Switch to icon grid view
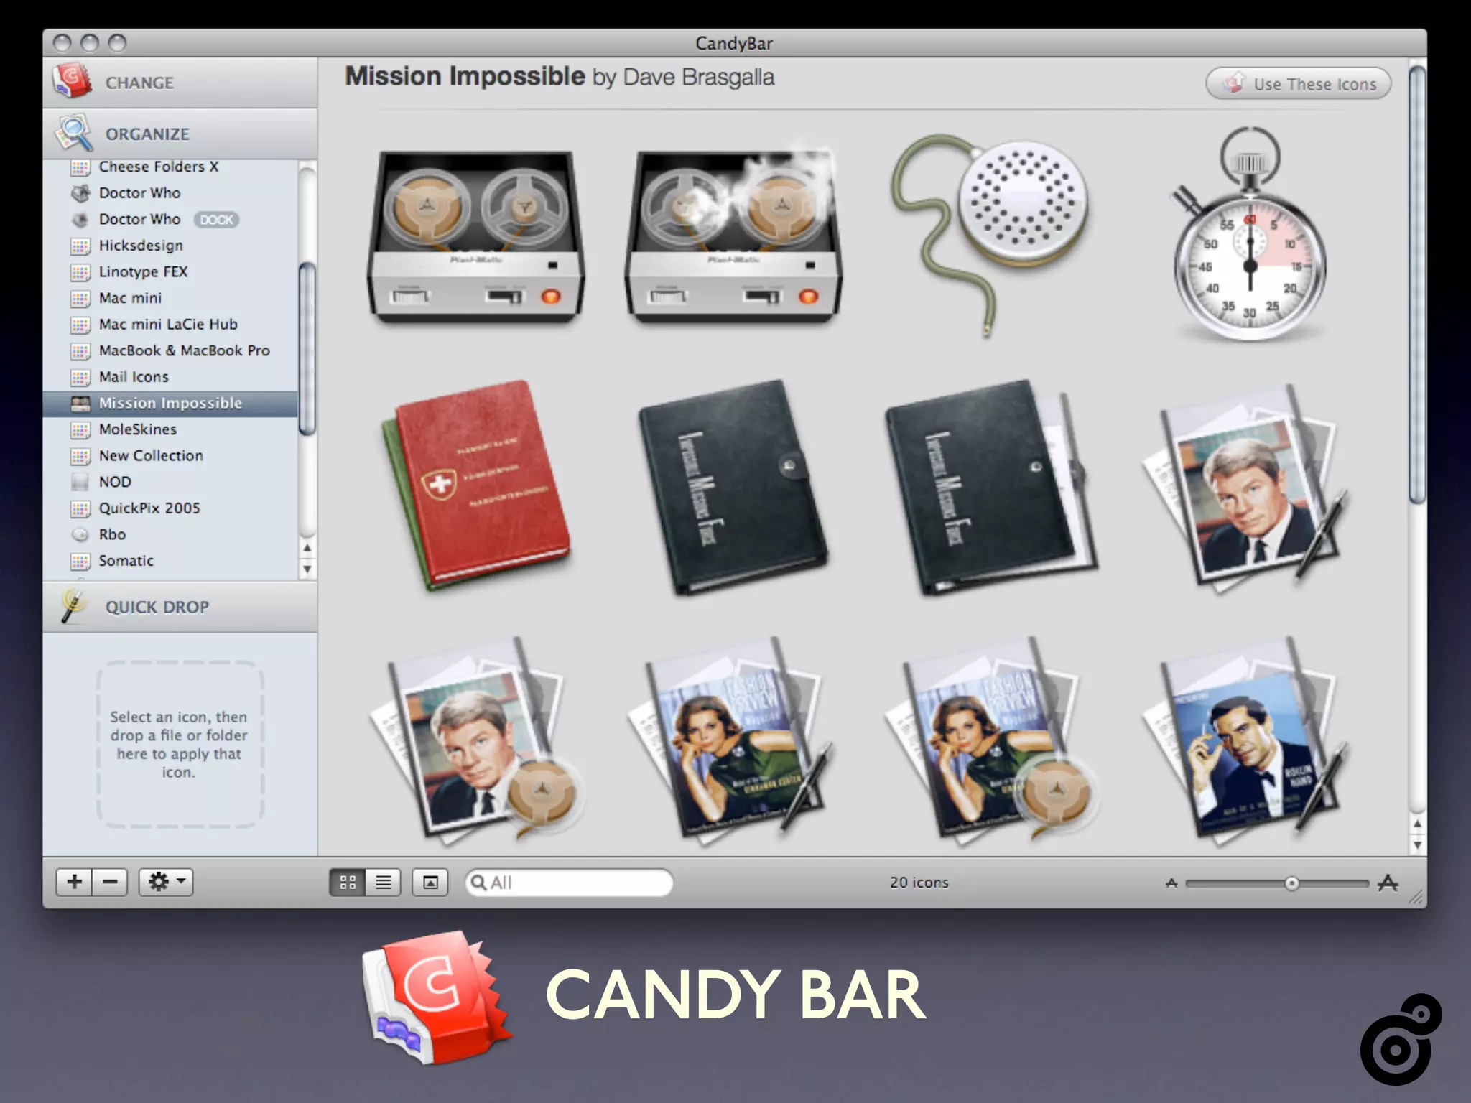This screenshot has width=1471, height=1103. [348, 883]
